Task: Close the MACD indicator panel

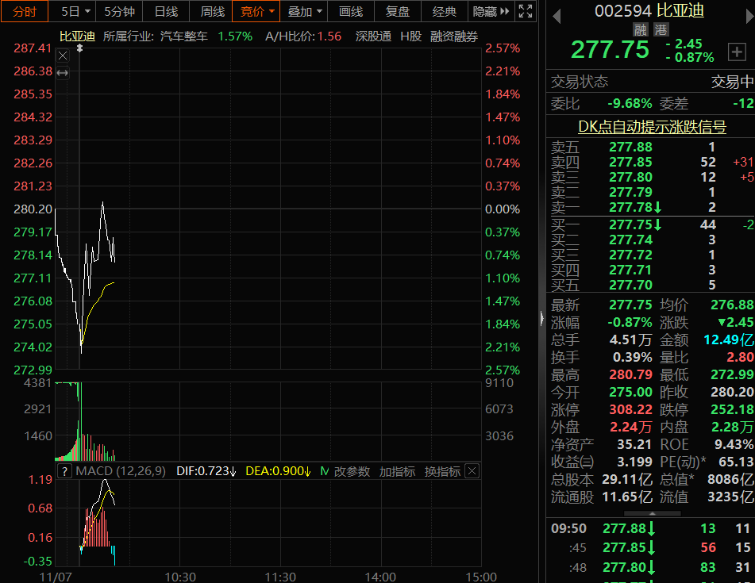Action: [x=472, y=471]
